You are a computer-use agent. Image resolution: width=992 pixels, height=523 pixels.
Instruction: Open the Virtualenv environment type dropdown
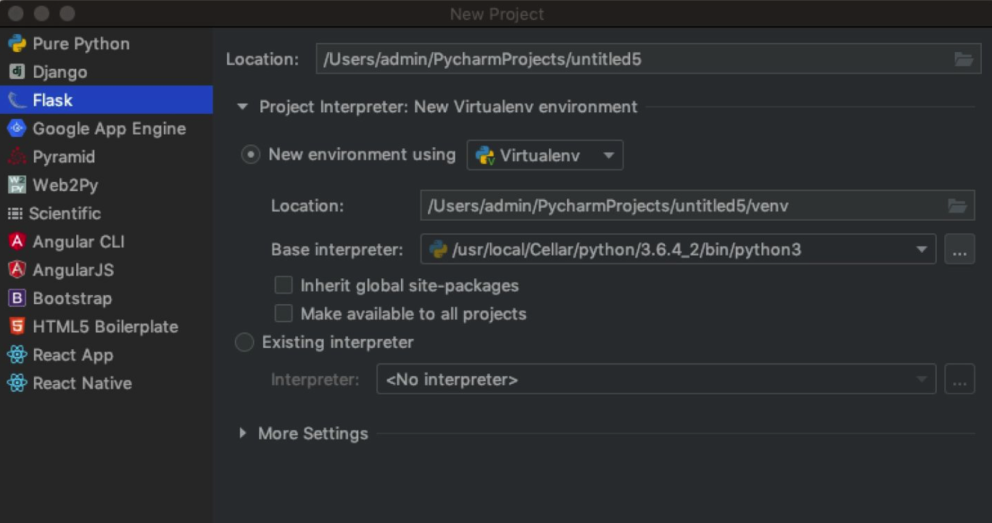point(545,155)
